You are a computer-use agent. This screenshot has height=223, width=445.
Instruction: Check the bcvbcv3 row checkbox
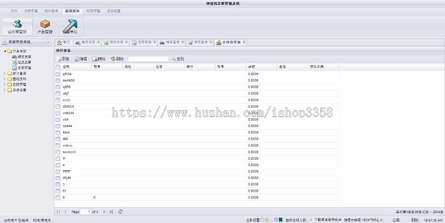pos(58,152)
